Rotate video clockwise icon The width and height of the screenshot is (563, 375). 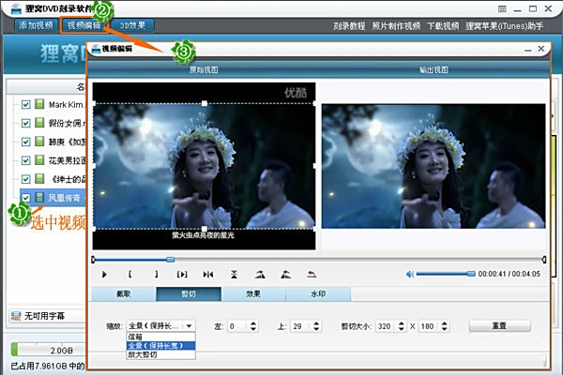click(x=260, y=275)
